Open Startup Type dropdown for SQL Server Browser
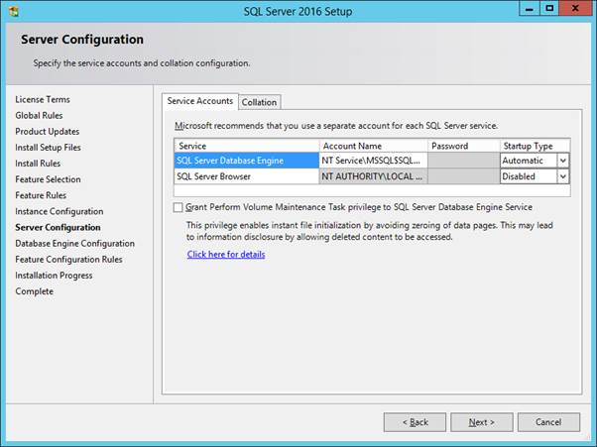This screenshot has width=597, height=447. coord(563,176)
